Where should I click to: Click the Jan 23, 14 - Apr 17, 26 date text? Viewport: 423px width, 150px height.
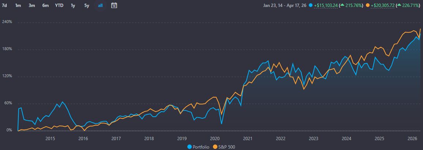(285, 5)
